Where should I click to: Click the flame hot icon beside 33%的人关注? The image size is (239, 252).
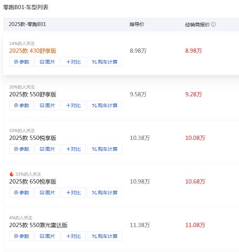click(12, 174)
